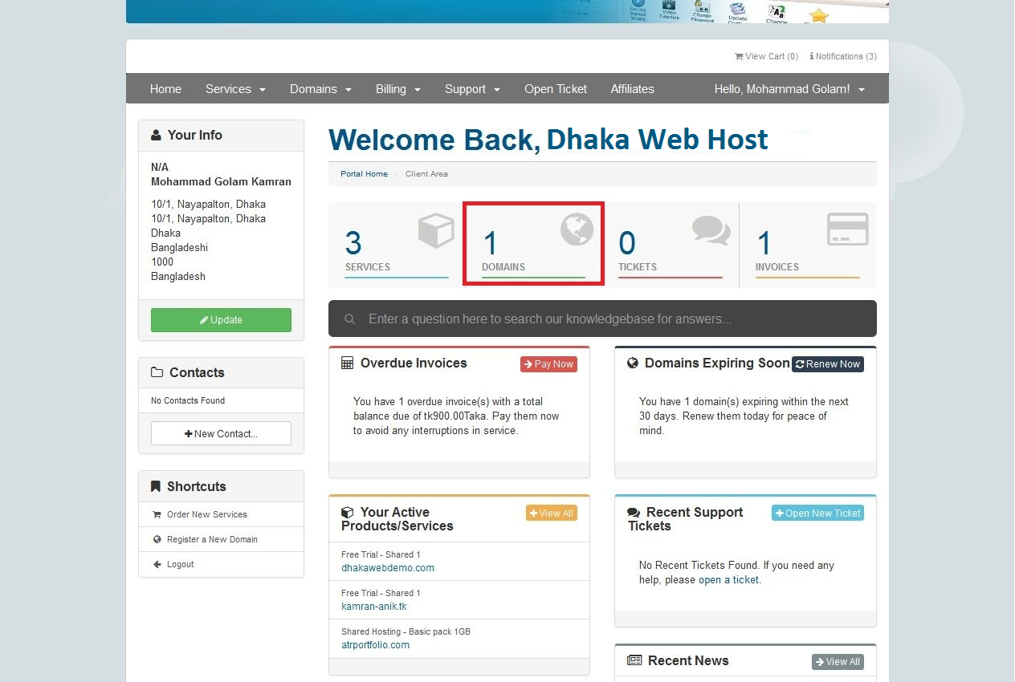The width and height of the screenshot is (1015, 682).
Task: Click the globe icon beside Domains Expiring Soon
Action: click(x=633, y=363)
